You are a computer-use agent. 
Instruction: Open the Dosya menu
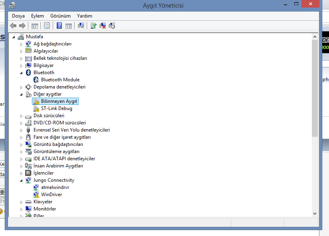tap(18, 16)
